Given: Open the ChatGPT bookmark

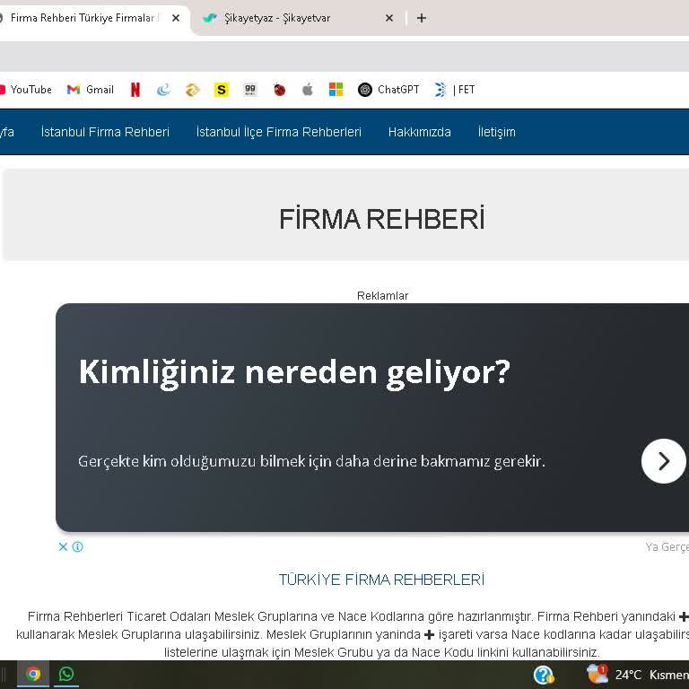Looking at the screenshot, I should point(388,90).
